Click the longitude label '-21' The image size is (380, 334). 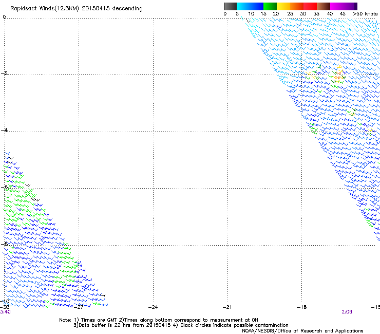coord(227,307)
